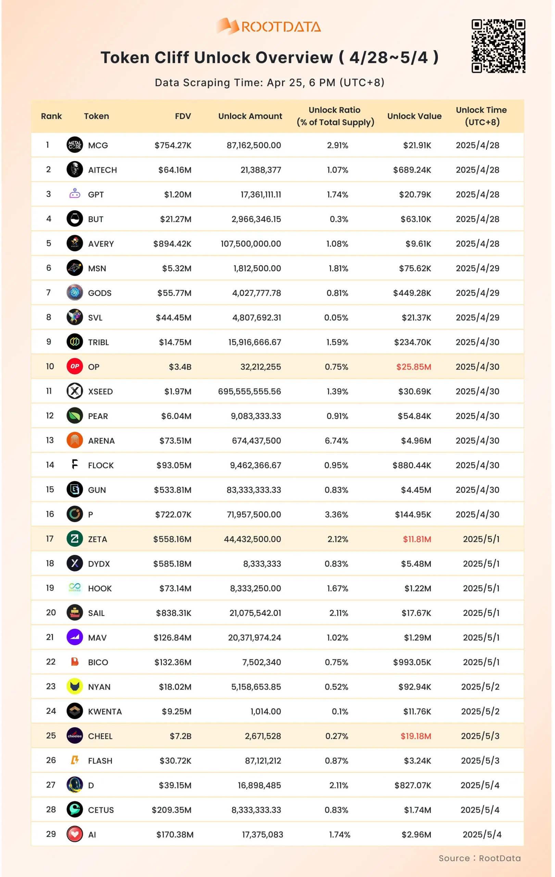Click the Unlock Amount column header
The image size is (555, 877).
[x=250, y=116]
